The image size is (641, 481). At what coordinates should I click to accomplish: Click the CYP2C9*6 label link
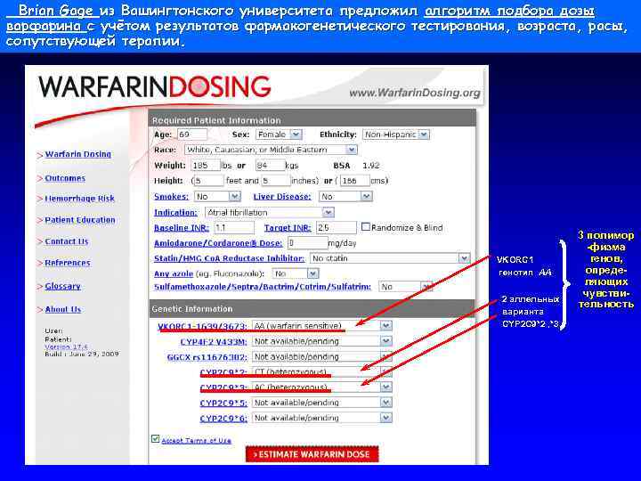pos(223,419)
